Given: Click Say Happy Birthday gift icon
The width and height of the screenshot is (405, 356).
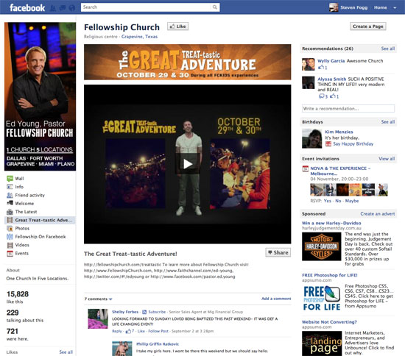Looking at the screenshot, I should tap(328, 144).
